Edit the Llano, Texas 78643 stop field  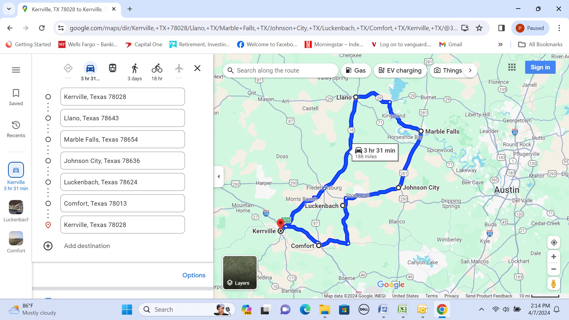coord(123,118)
